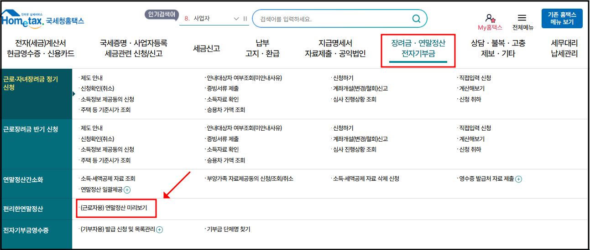The height and width of the screenshot is (250, 590).
Task: Click the search magnifier icon
Action: (x=416, y=19)
